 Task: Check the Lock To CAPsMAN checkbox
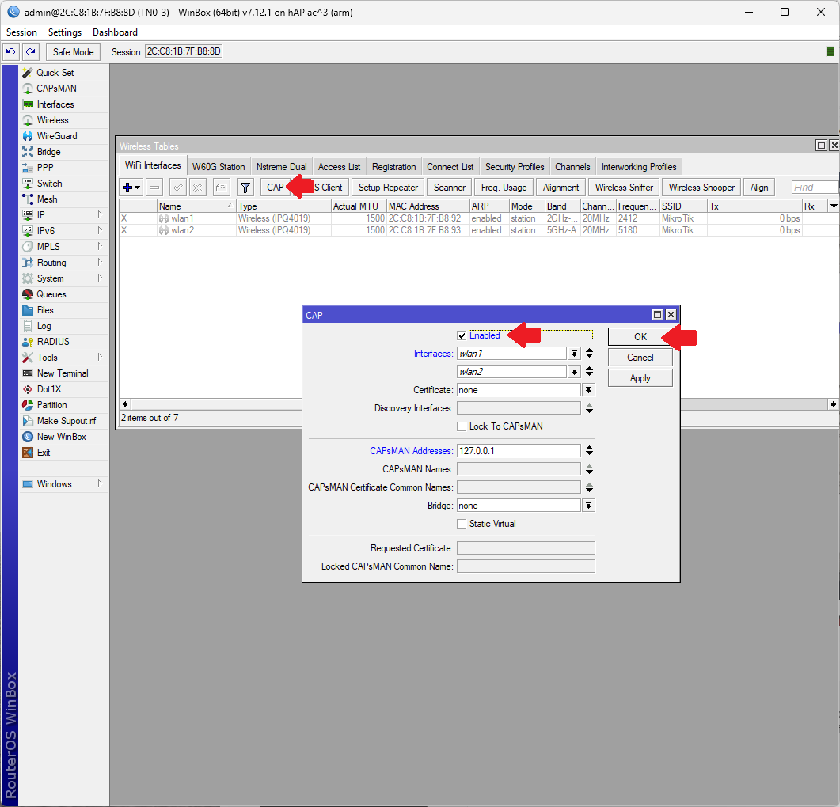click(x=462, y=426)
